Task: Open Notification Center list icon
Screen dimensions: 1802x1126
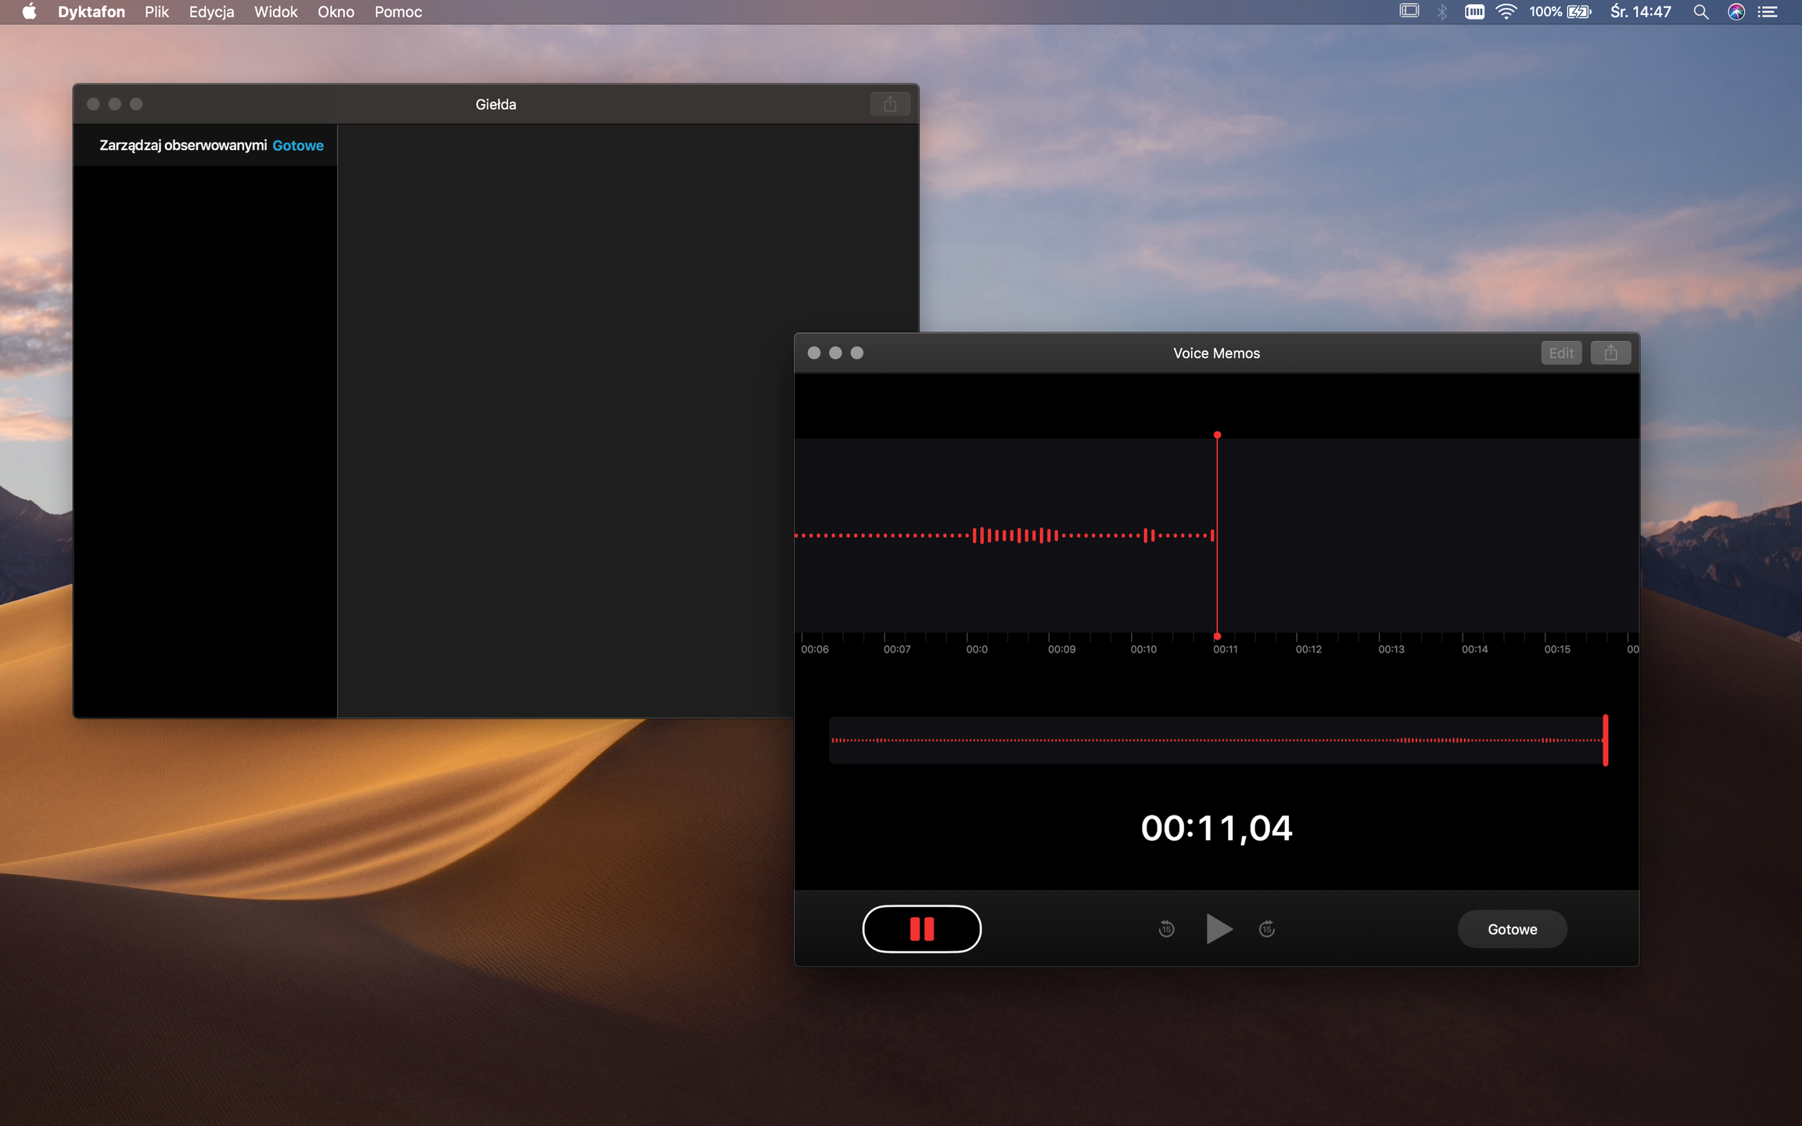Action: coord(1768,12)
